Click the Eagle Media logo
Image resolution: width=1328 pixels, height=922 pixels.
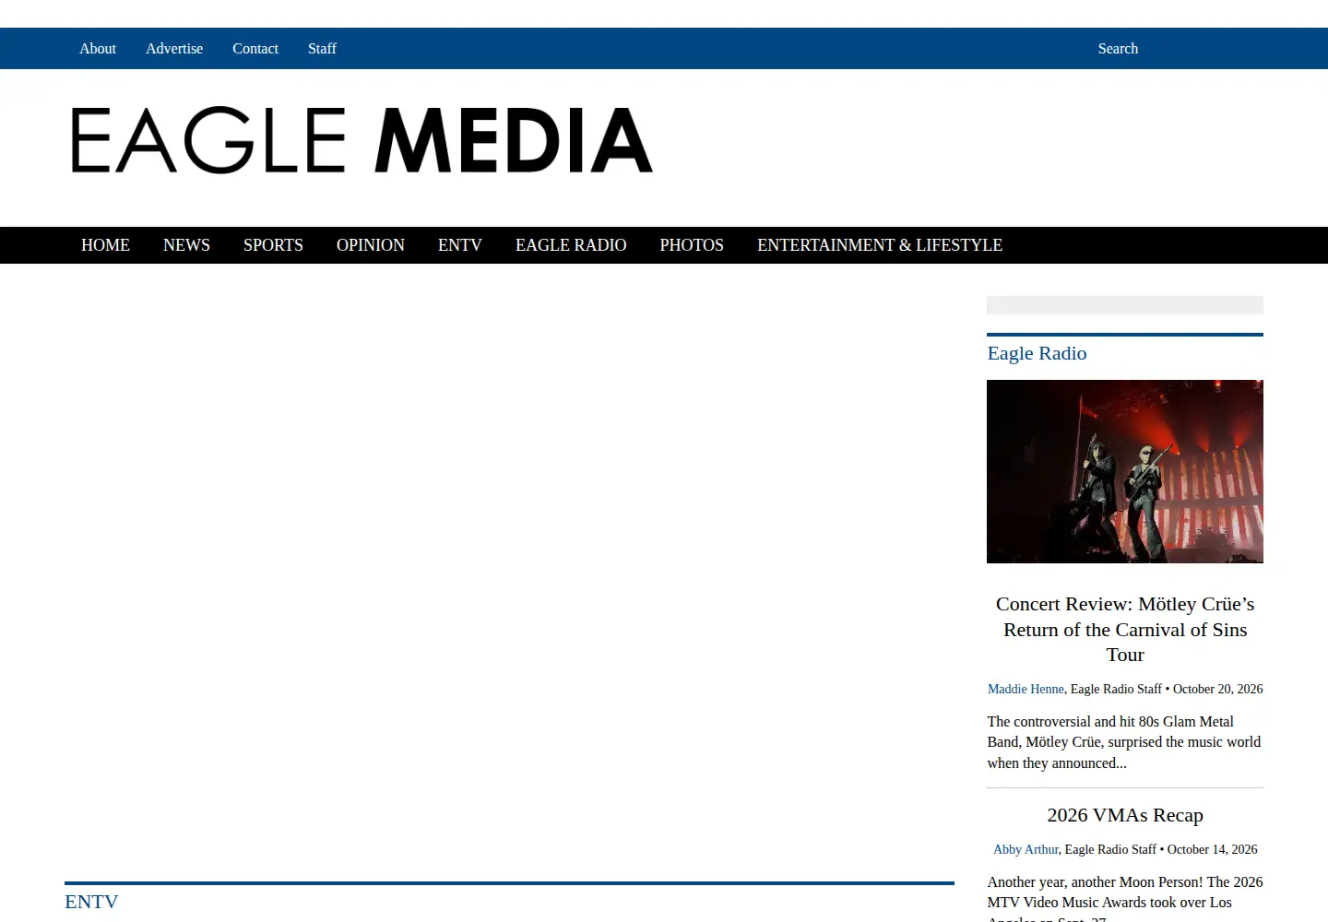[x=362, y=141]
